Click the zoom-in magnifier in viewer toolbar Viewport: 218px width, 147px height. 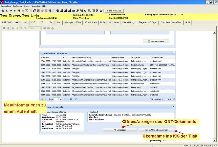coord(22,28)
